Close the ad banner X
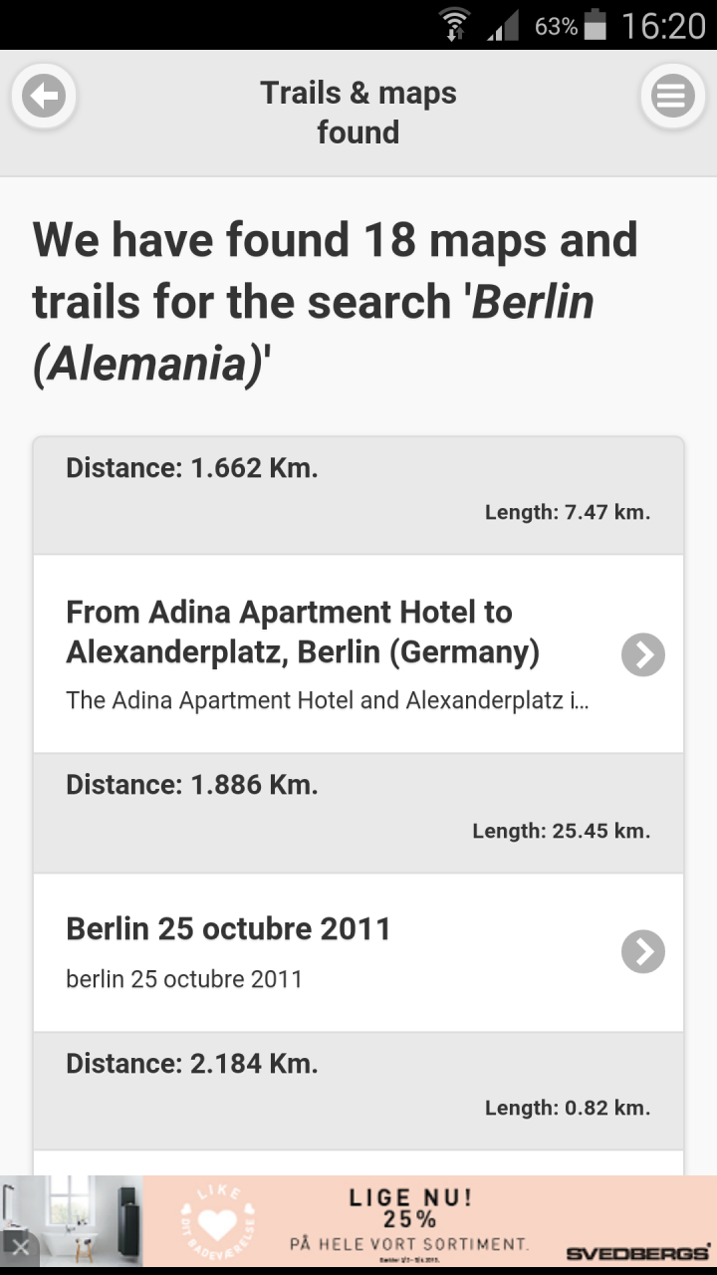The image size is (717, 1275). (21, 1246)
